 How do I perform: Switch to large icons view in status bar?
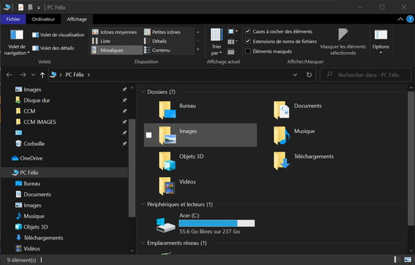click(408, 259)
